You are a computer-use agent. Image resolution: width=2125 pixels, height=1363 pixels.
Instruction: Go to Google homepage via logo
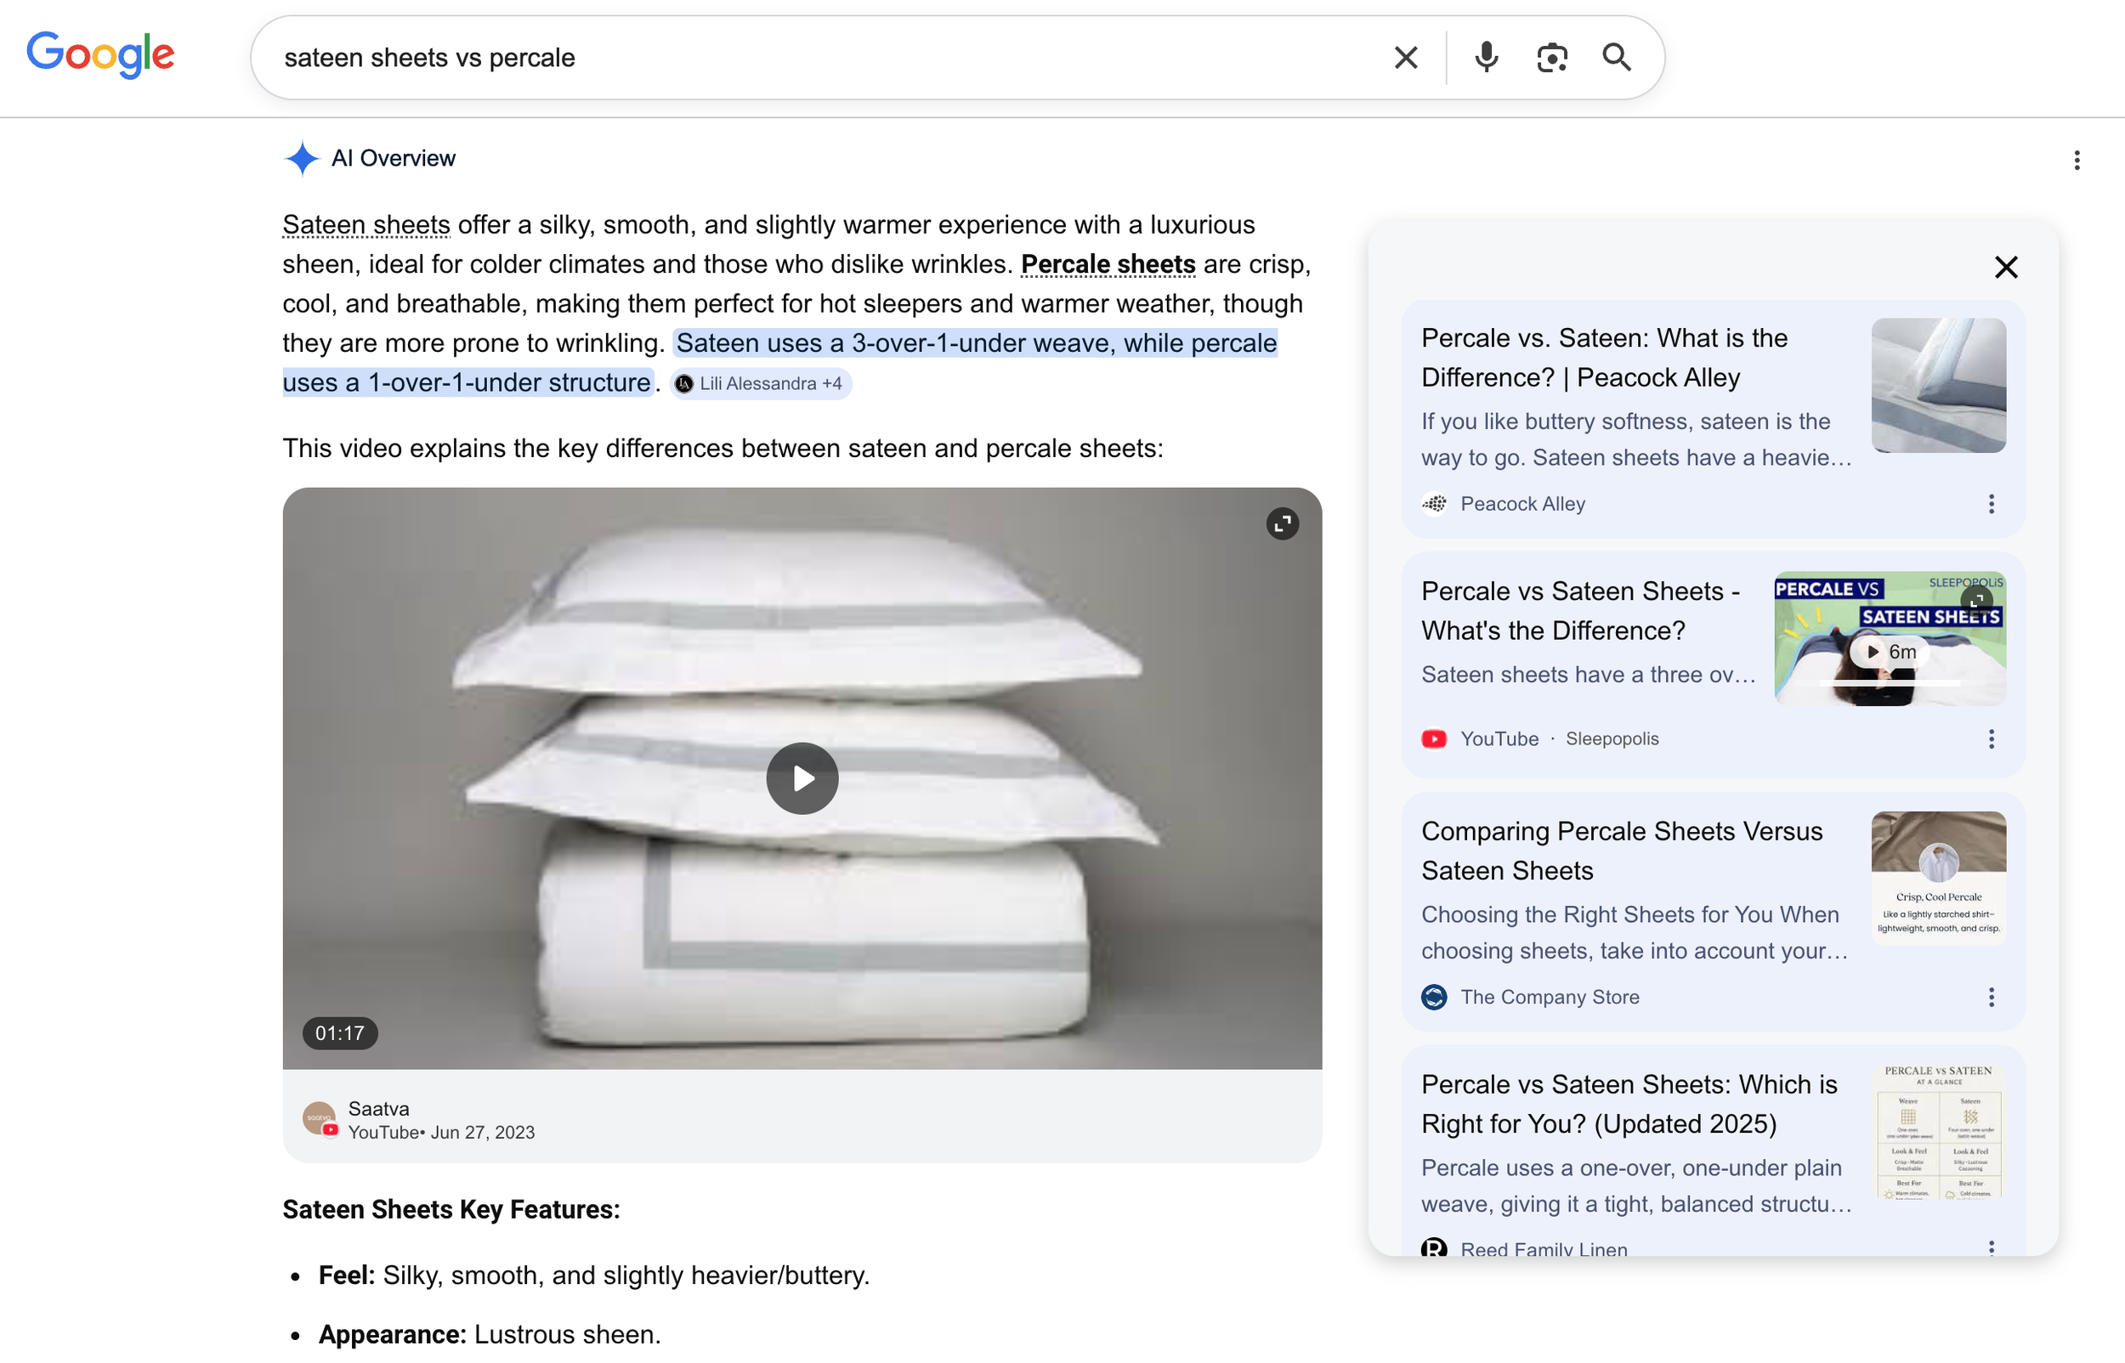pyautogui.click(x=100, y=55)
